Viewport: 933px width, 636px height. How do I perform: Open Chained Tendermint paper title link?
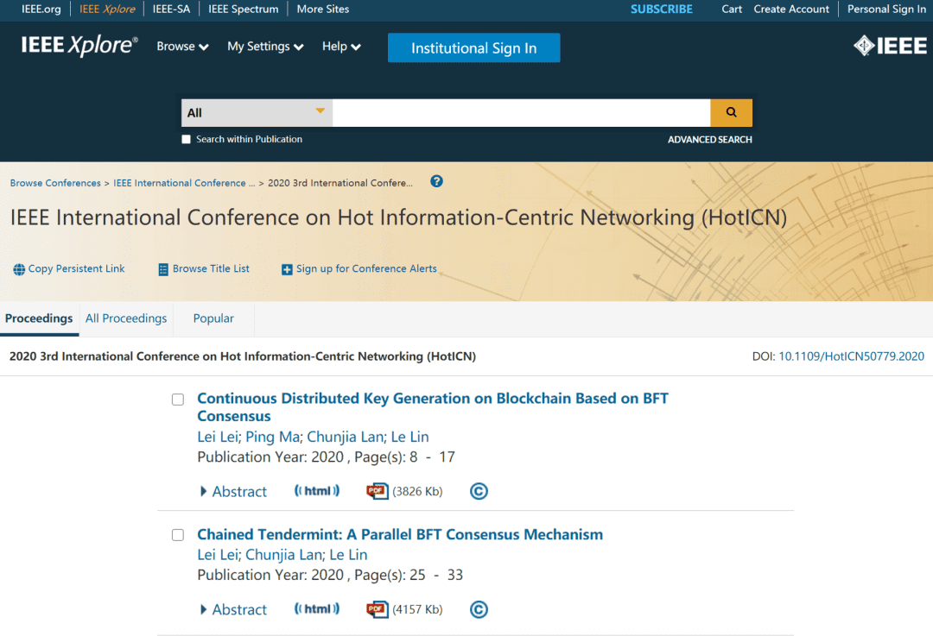pos(400,534)
